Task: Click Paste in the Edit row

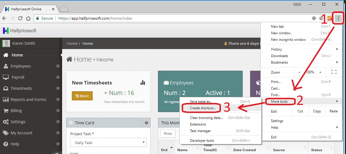Action: pyautogui.click(x=333, y=111)
